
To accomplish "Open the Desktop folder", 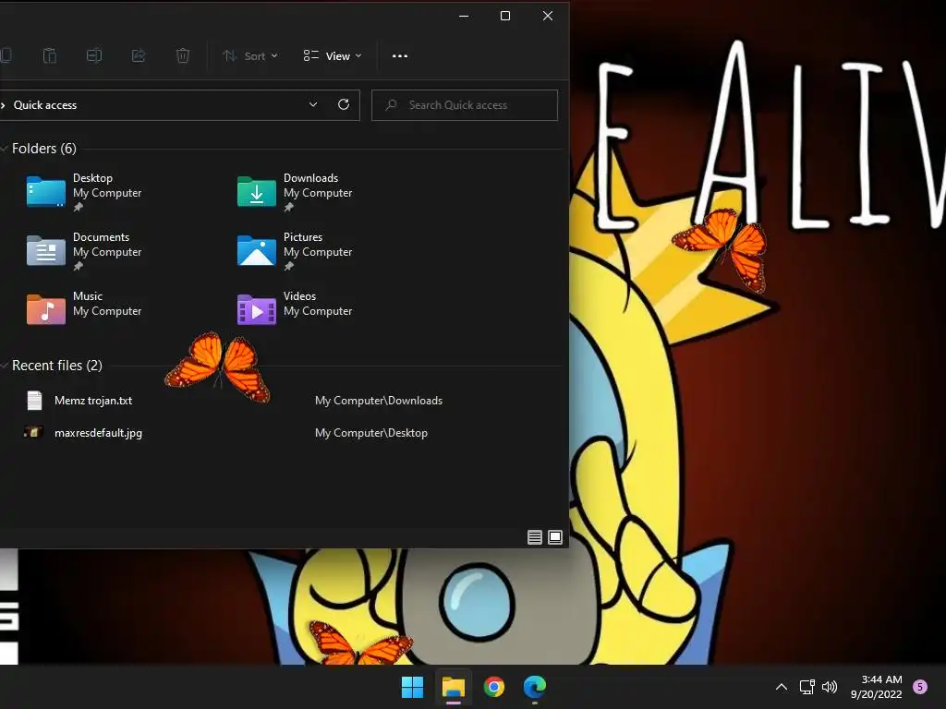I will click(84, 192).
